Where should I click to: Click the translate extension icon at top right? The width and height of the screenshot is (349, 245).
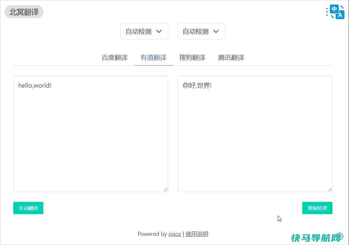coord(337,12)
